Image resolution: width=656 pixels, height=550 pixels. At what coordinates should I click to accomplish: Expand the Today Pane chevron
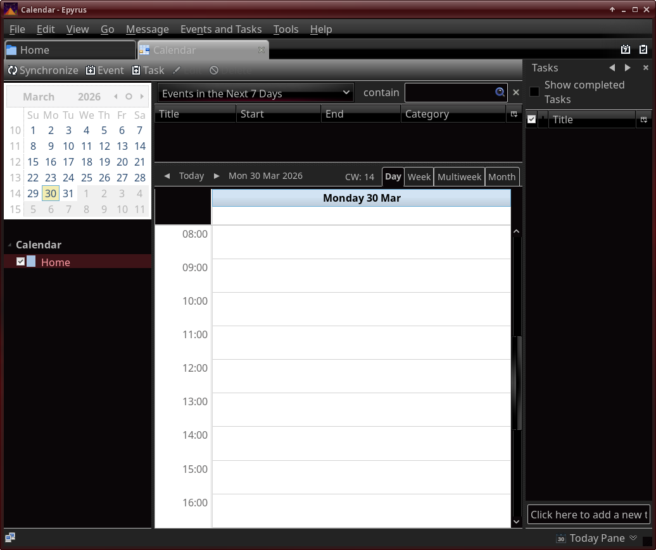coord(633,538)
